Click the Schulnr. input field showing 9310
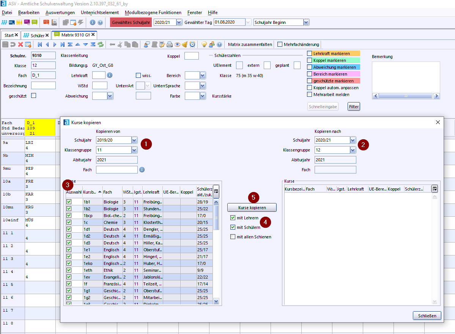This screenshot has width=455, height=334. (43, 55)
